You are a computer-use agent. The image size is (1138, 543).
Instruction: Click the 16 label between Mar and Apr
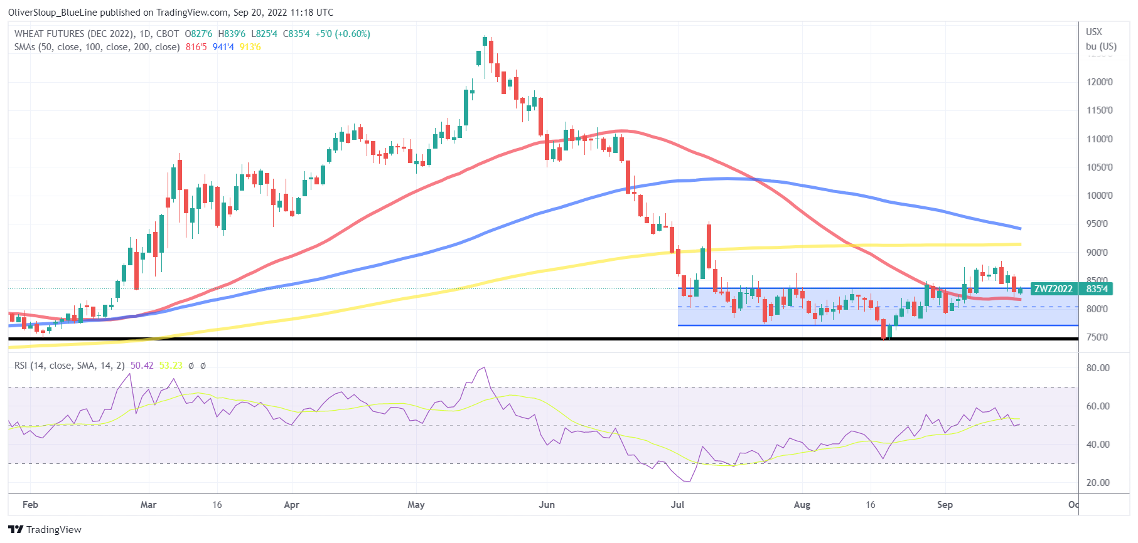tap(217, 505)
